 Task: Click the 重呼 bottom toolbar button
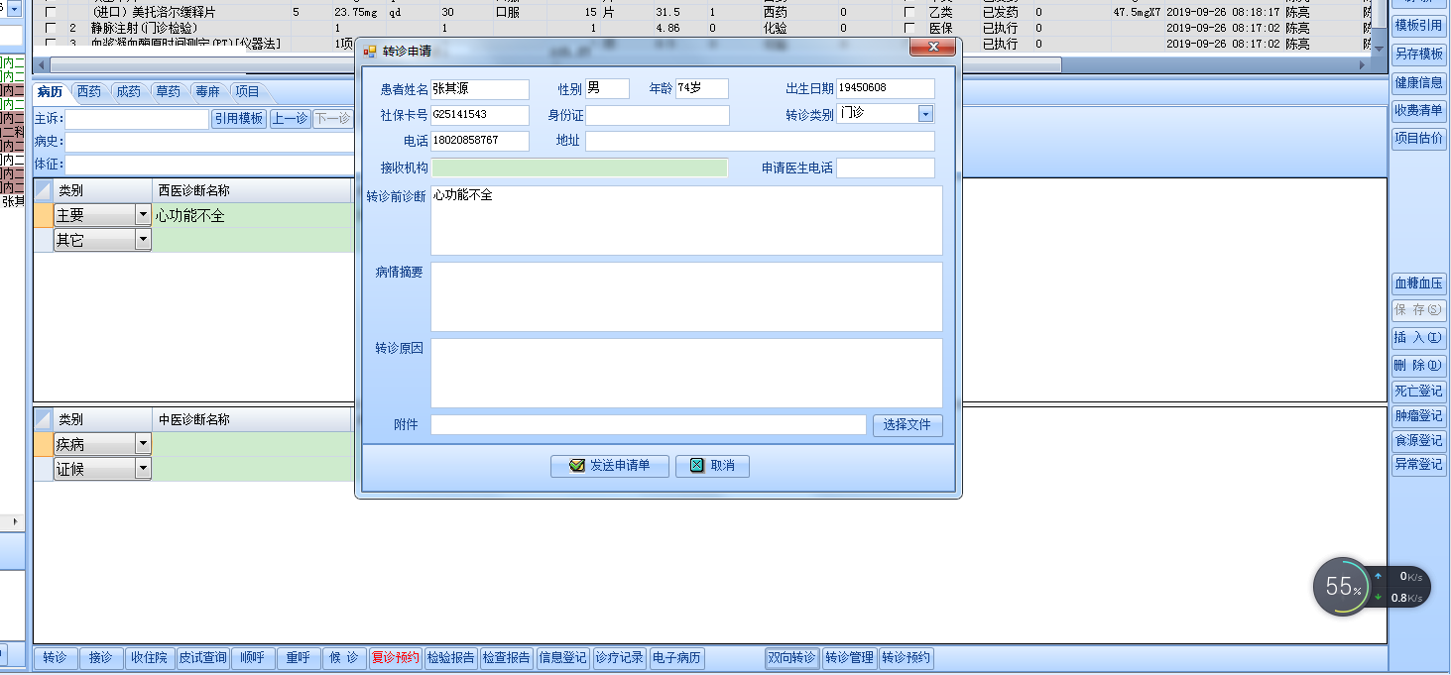[x=299, y=658]
